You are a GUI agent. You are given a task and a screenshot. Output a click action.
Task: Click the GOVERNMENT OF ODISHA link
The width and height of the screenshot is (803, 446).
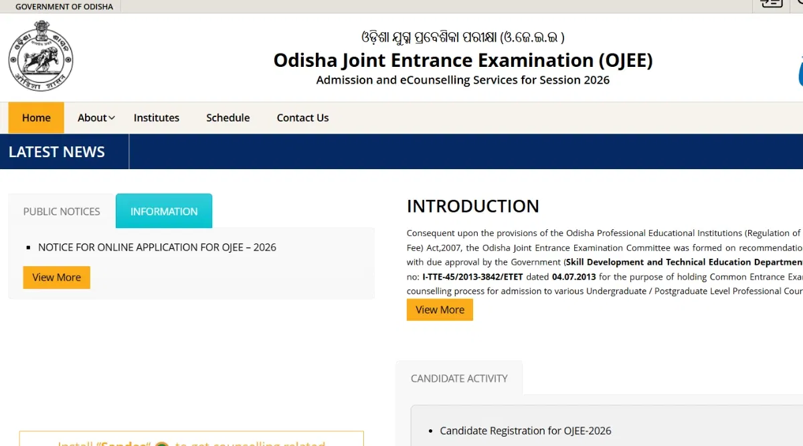click(64, 6)
